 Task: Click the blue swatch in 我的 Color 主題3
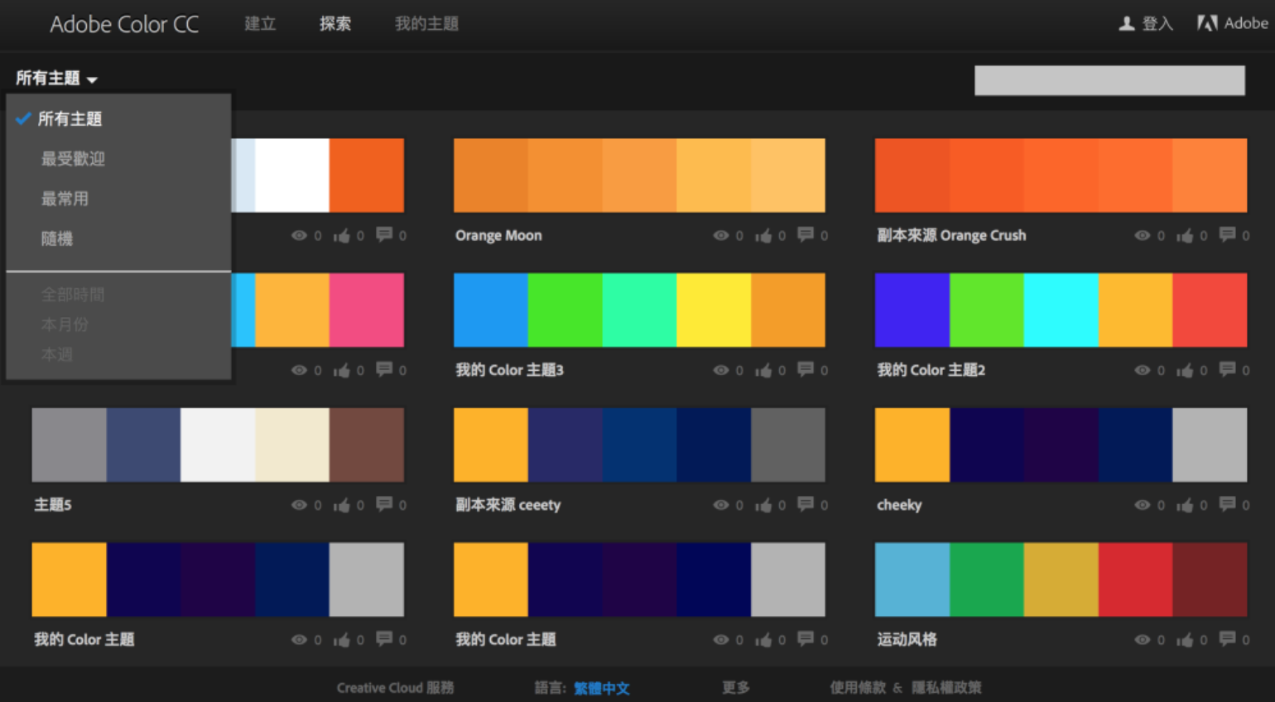click(x=491, y=310)
